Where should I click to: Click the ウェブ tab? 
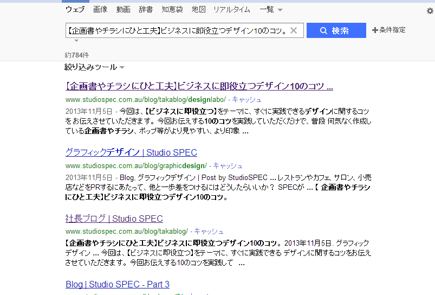(x=75, y=10)
